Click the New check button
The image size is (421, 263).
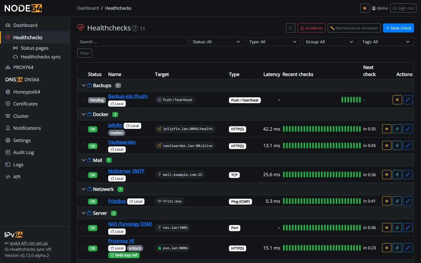[398, 28]
